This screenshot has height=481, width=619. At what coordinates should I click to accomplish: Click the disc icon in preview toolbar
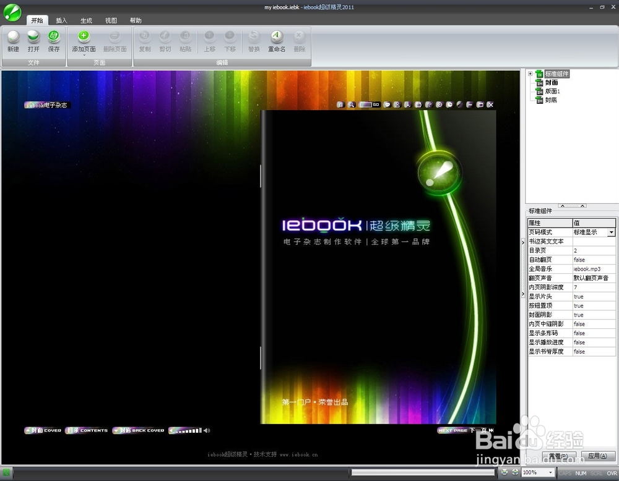click(439, 104)
